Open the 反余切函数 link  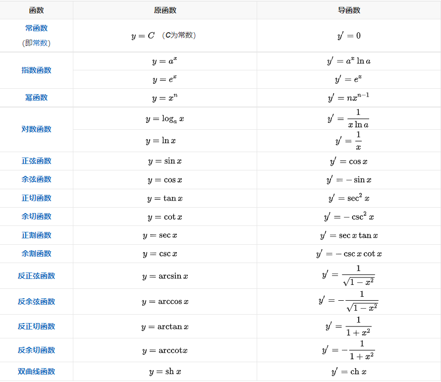pyautogui.click(x=36, y=350)
